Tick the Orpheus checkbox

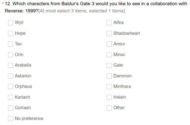click(x=11, y=87)
